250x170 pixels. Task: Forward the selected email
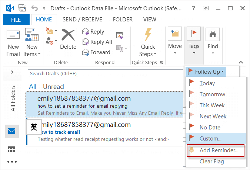click(x=96, y=52)
